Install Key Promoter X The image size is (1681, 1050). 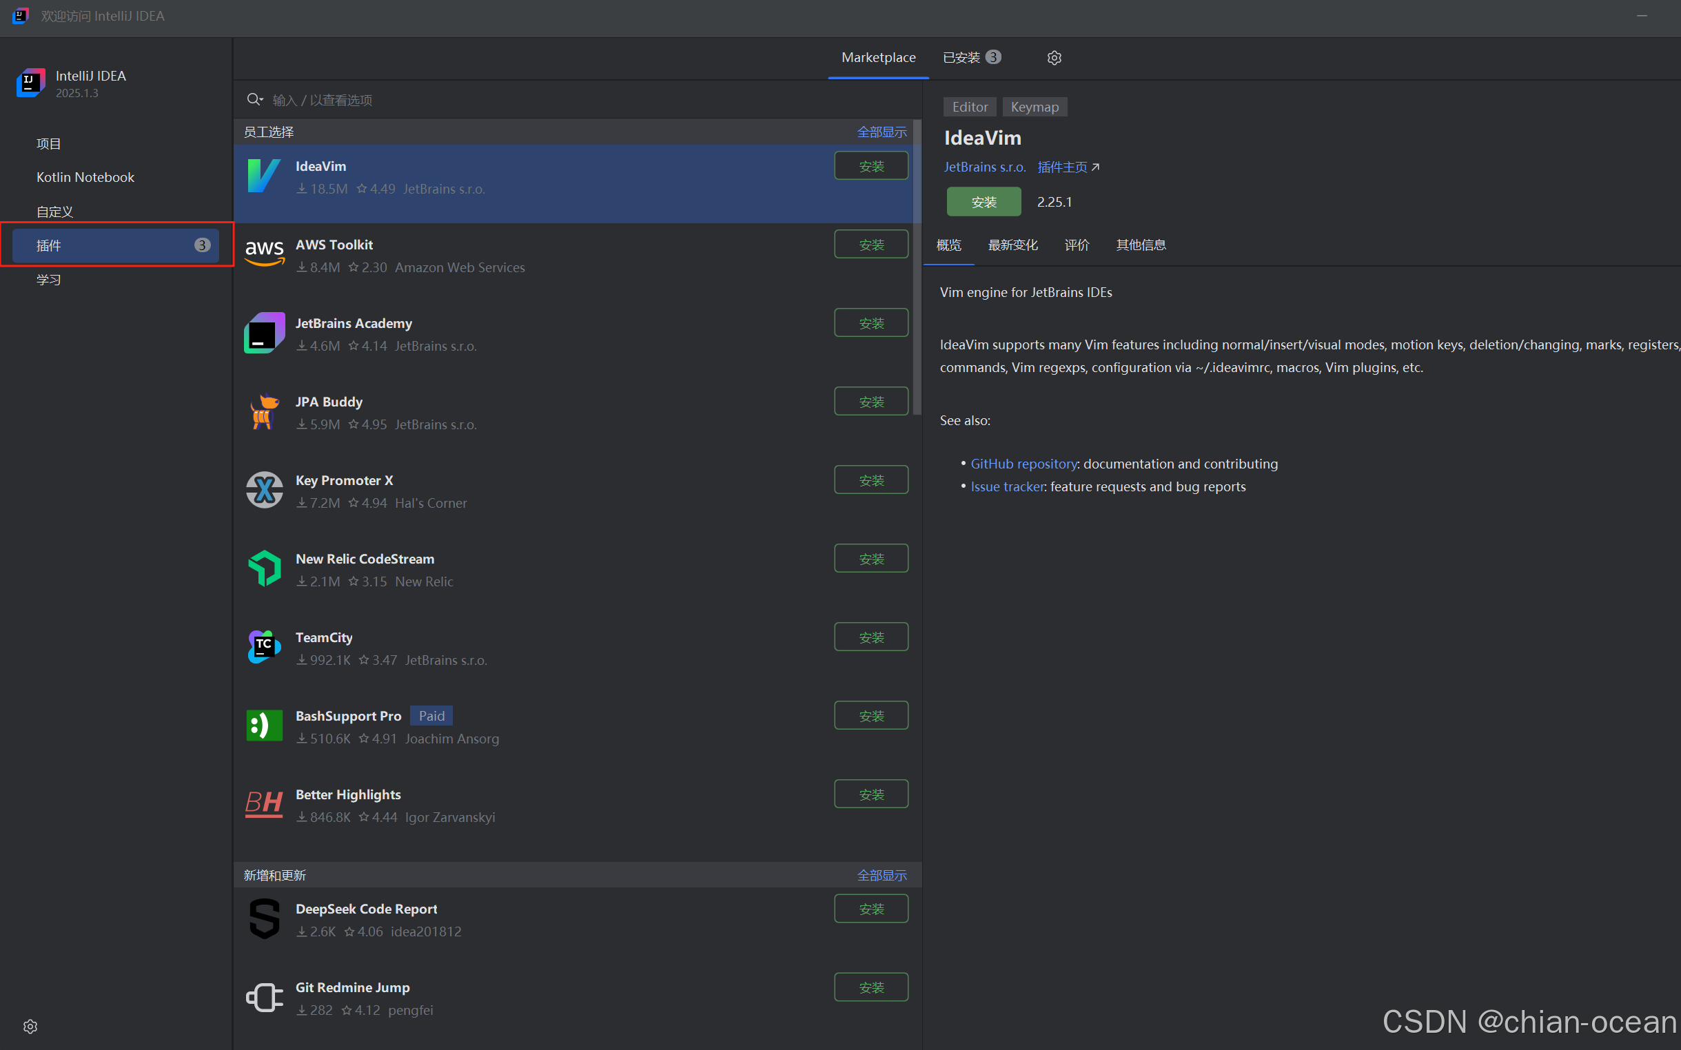click(871, 480)
